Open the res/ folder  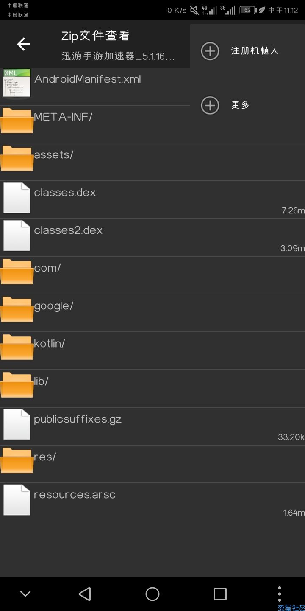tap(152, 464)
